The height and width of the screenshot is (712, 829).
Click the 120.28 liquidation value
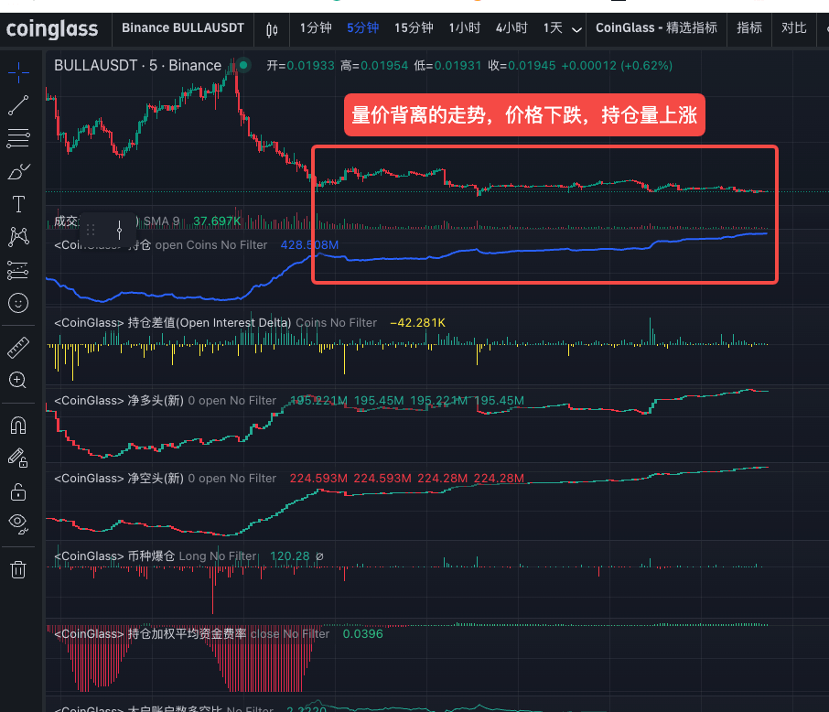[x=290, y=556]
